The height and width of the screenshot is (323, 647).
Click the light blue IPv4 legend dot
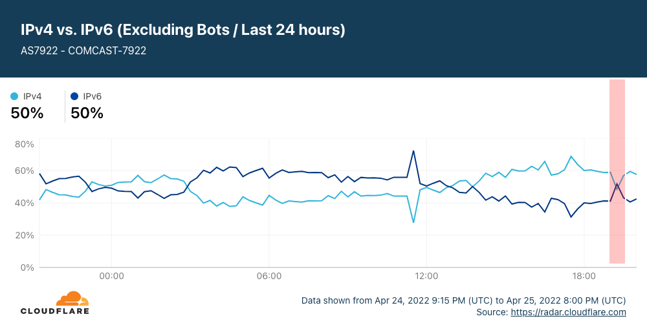pyautogui.click(x=14, y=96)
